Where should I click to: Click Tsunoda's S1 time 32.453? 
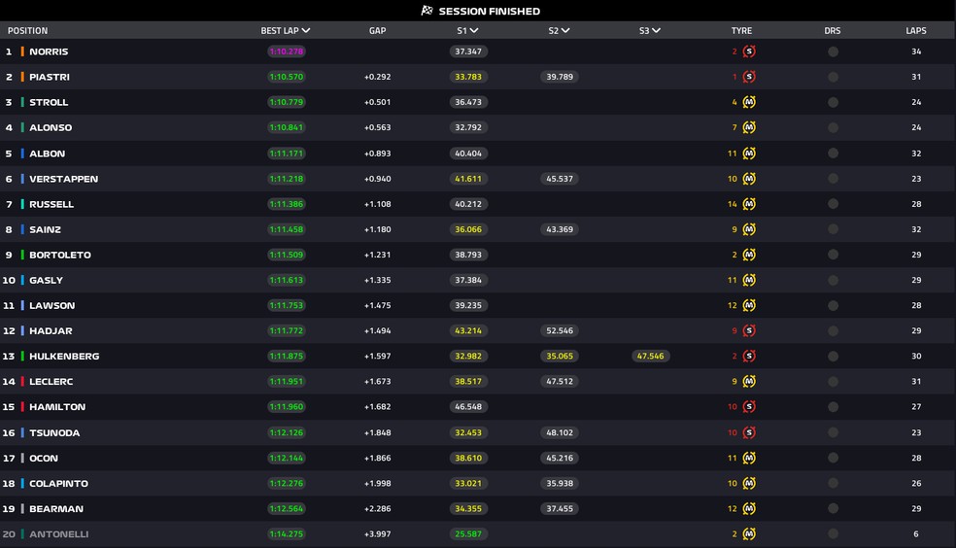tap(468, 432)
